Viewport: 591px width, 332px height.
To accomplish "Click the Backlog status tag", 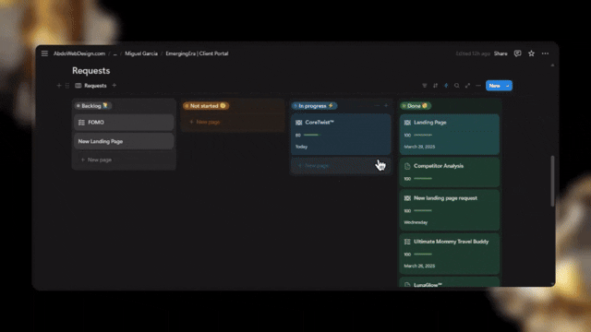I will point(92,106).
